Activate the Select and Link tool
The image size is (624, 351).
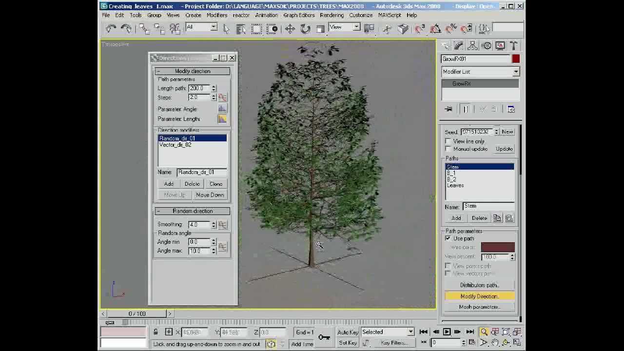tap(144, 29)
